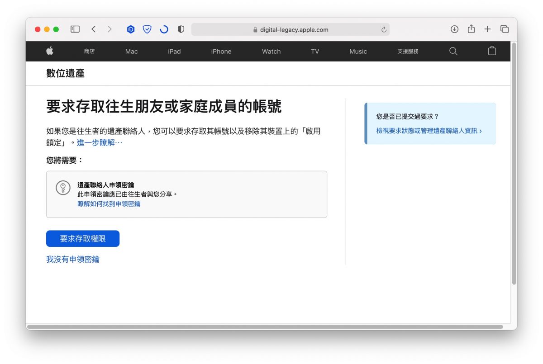Open the Music navigation item
This screenshot has height=364, width=543.
pyautogui.click(x=358, y=52)
